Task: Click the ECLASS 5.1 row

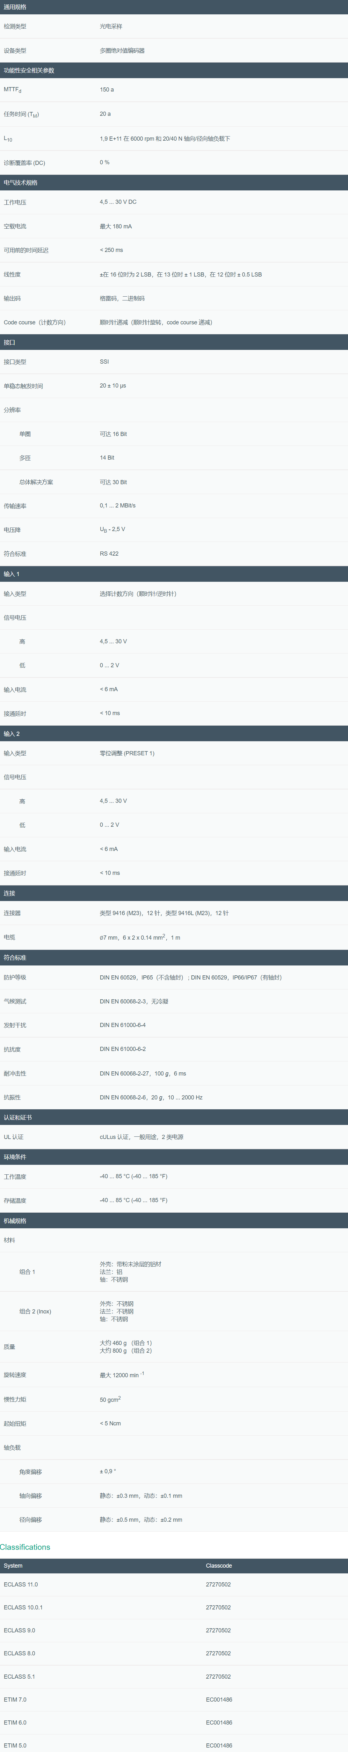Action: click(174, 1676)
